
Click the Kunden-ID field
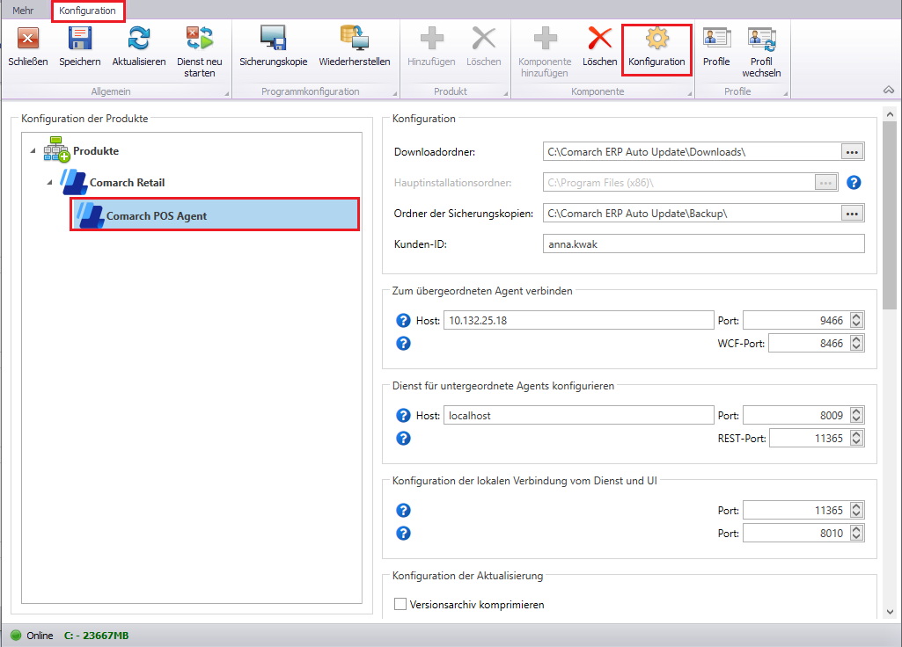(703, 244)
